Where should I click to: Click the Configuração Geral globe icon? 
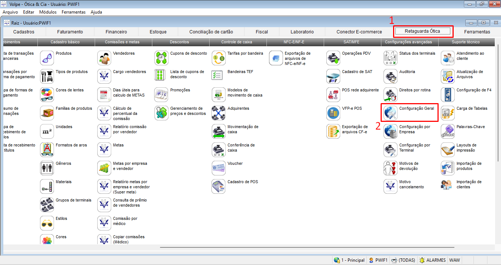point(391,113)
